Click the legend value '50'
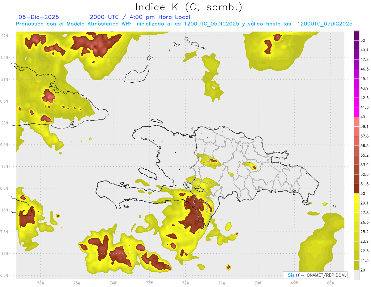Viewport: 371px width, 287px height. pos(363,41)
